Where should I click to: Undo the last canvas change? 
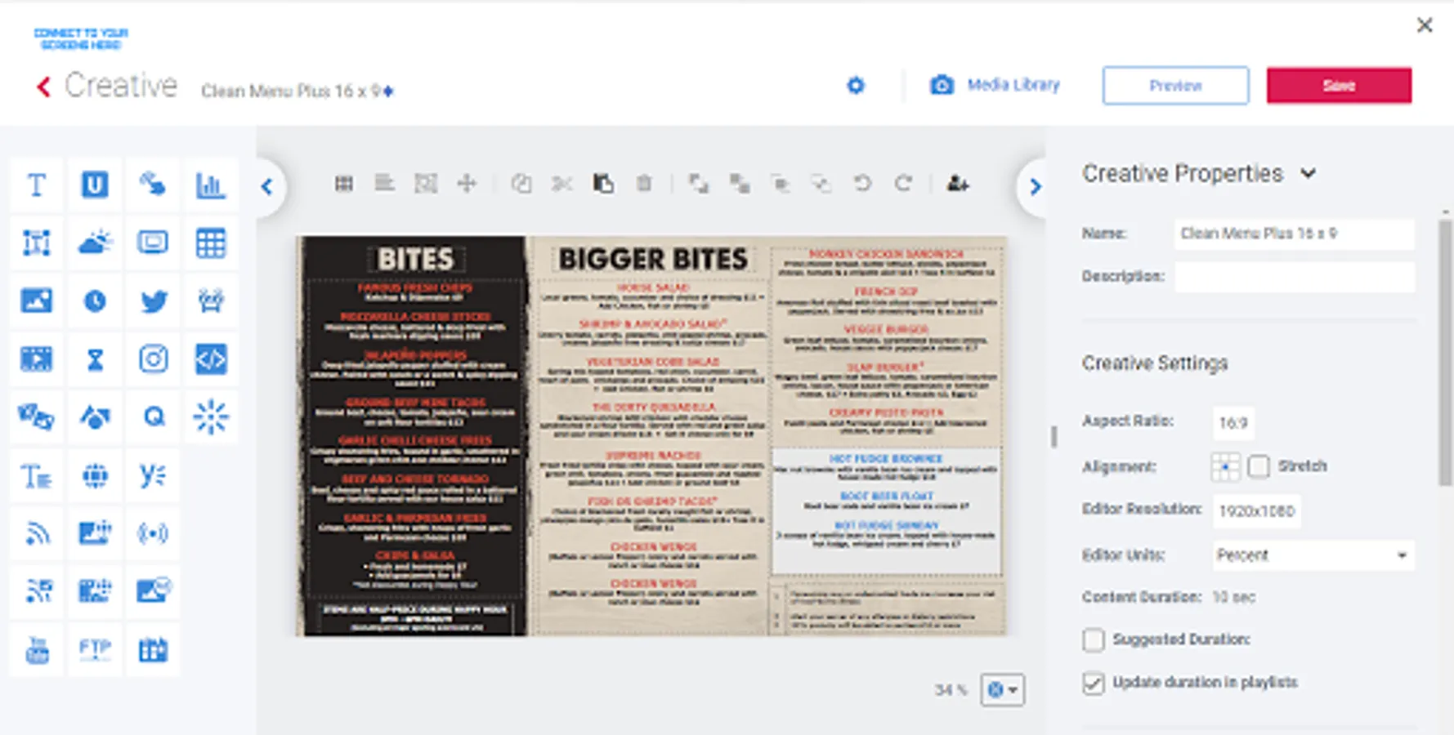(x=864, y=184)
